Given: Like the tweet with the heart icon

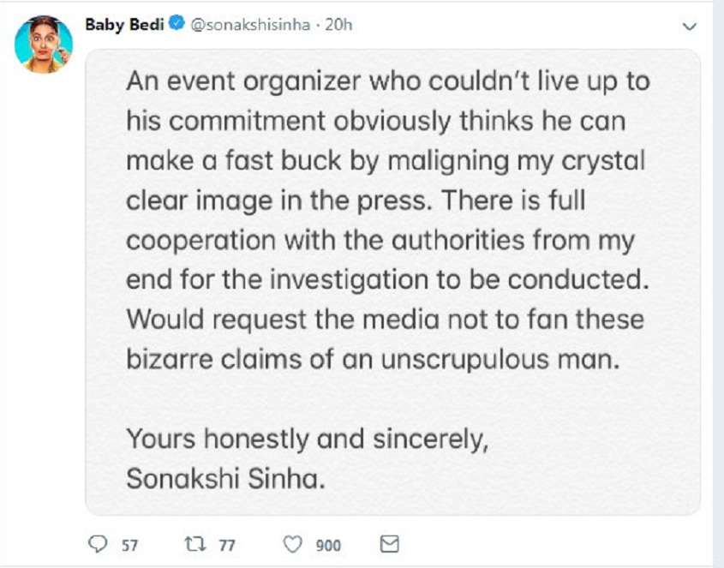Looking at the screenshot, I should (292, 545).
